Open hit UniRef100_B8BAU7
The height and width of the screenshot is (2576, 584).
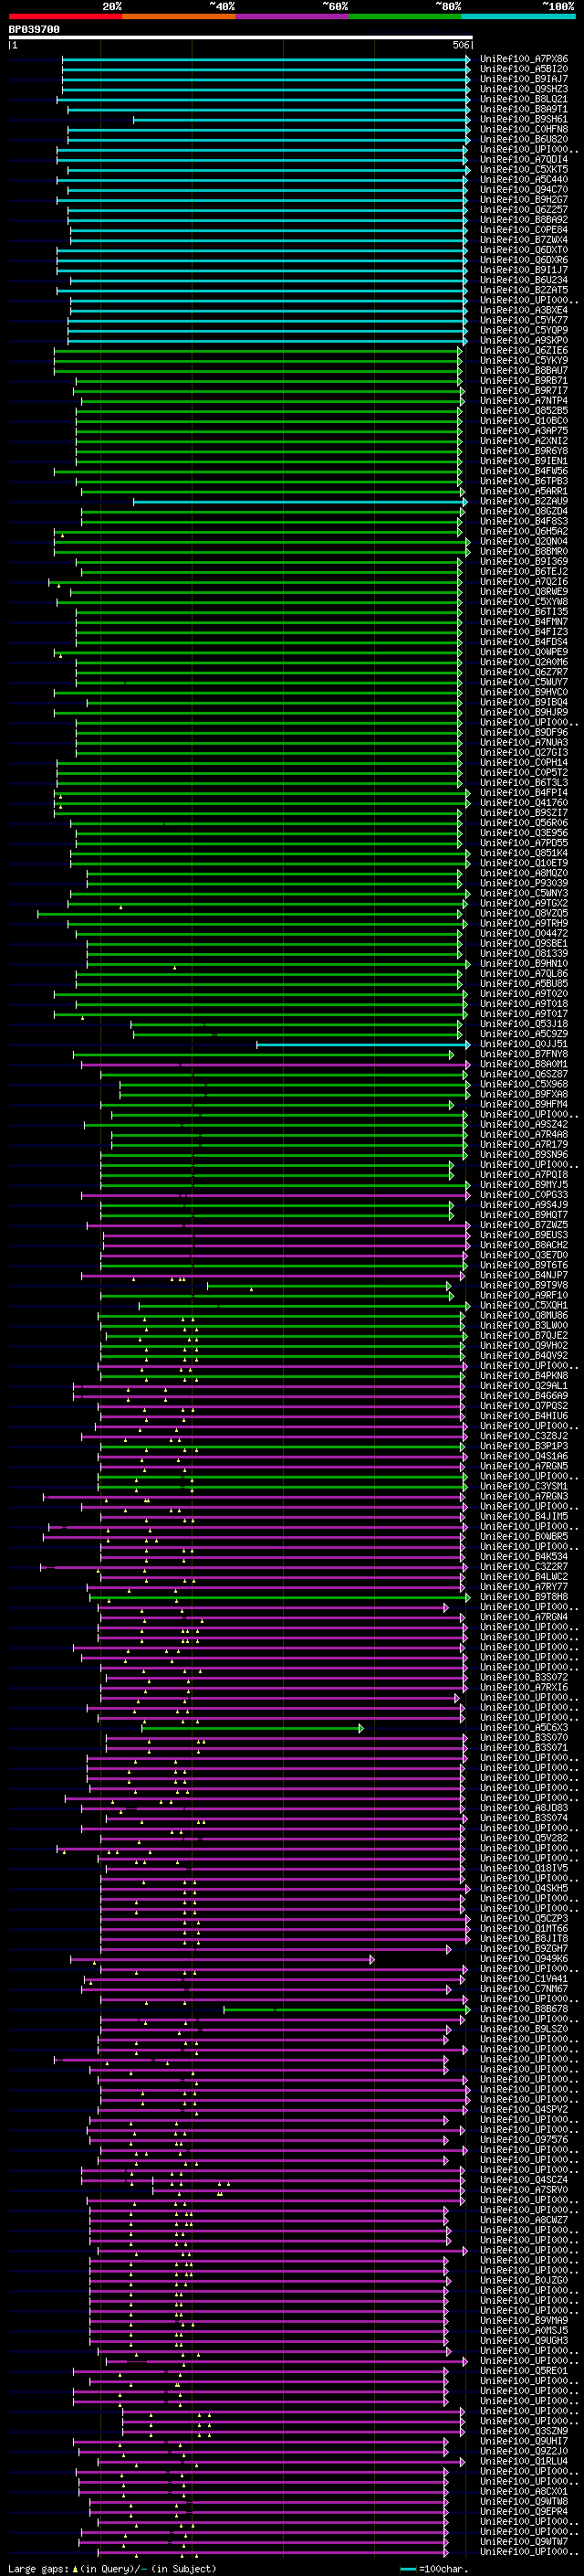[524, 371]
